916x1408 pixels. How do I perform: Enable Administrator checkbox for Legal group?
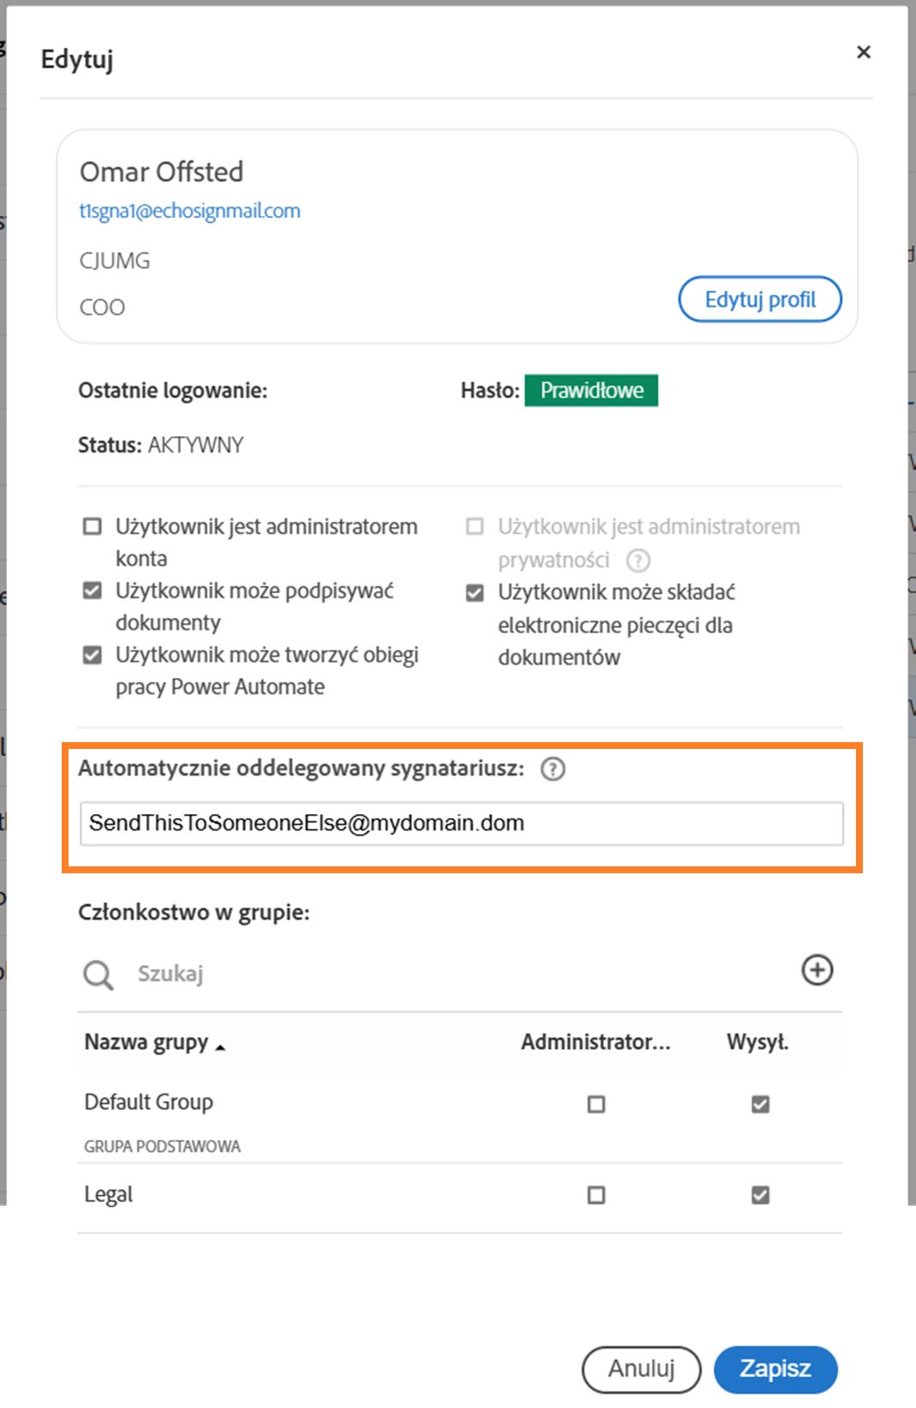(x=596, y=1195)
